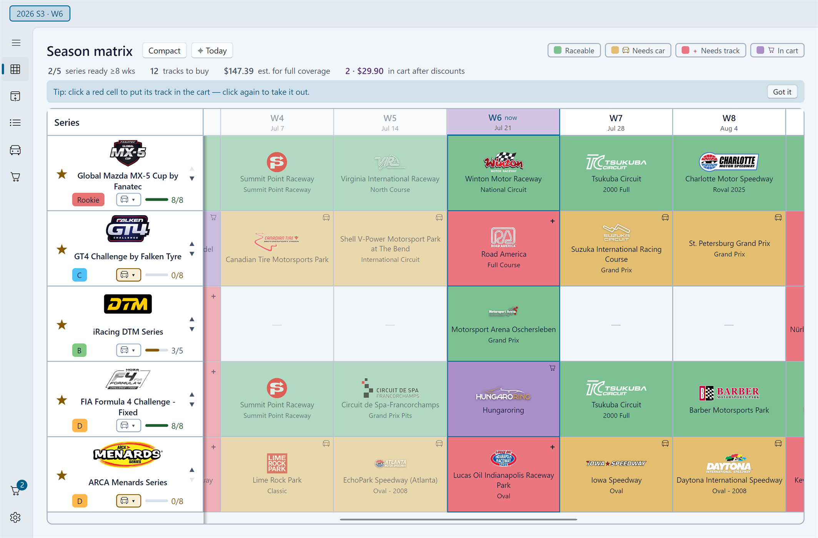Screen dimensions: 818x538
Task: Toggle favorite star for iRacing DTM Series
Action: point(62,325)
